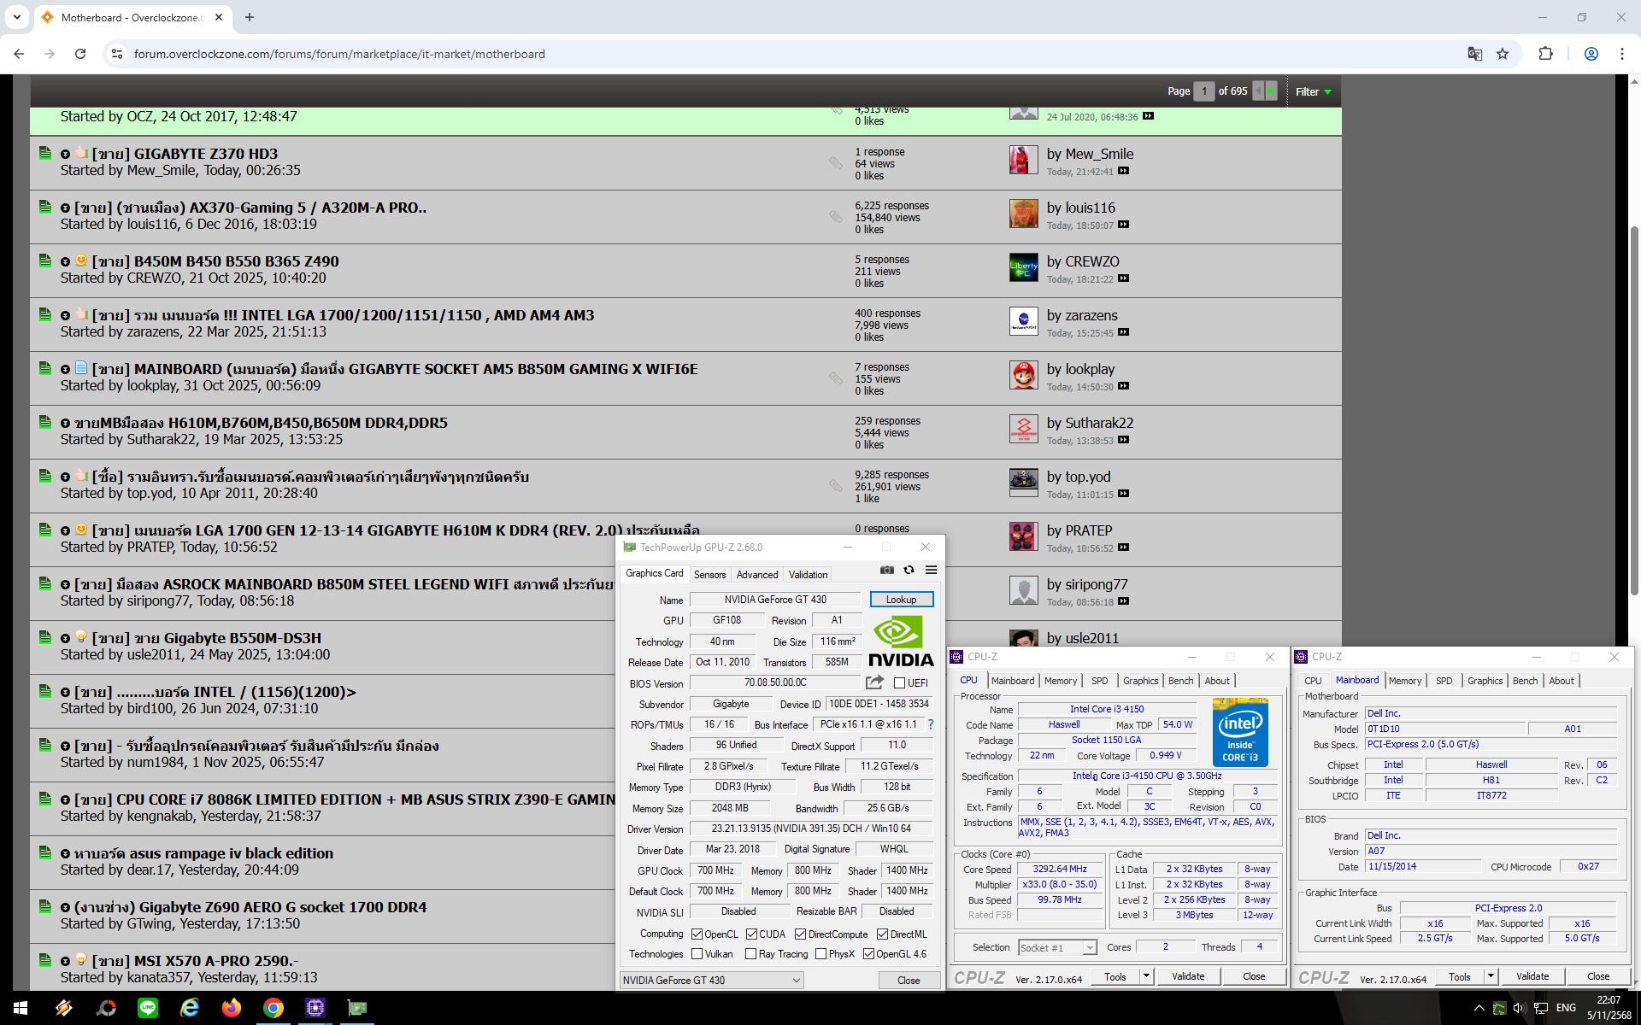Screen dimensions: 1641x1025
Task: Open Chrome extensions puzzle icon
Action: point(1545,54)
